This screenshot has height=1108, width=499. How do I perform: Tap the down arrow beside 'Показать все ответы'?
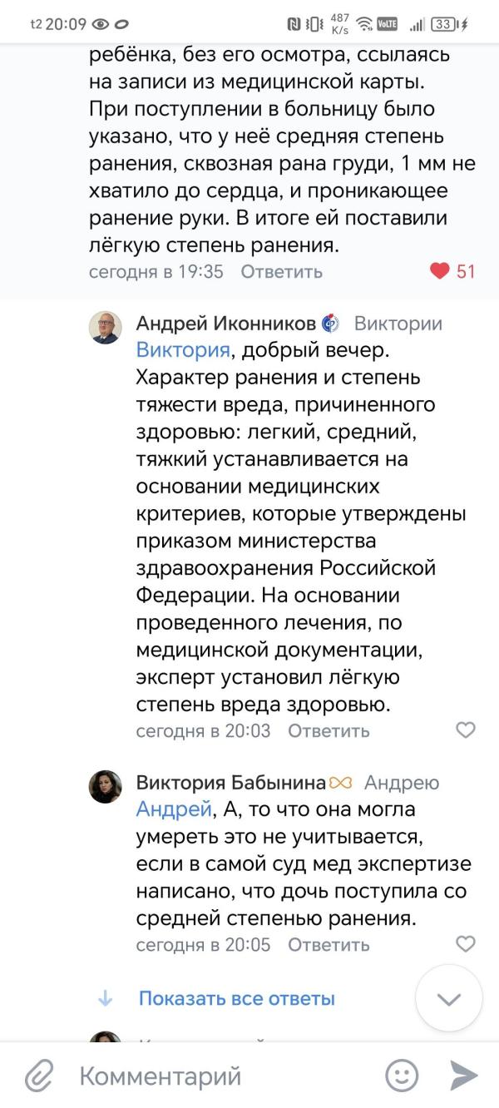106,998
